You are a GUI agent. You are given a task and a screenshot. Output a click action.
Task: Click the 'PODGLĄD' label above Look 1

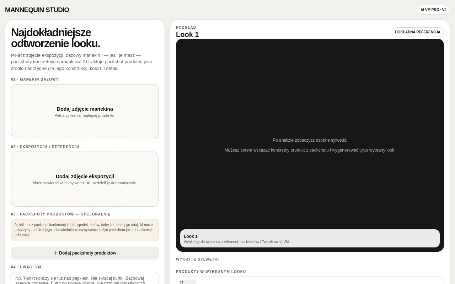pos(186,28)
